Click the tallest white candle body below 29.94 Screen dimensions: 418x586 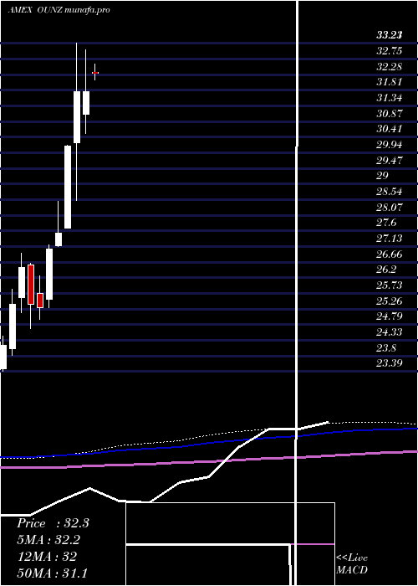(68, 187)
